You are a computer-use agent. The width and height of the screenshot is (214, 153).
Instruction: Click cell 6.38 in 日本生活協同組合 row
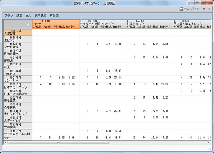202,91
